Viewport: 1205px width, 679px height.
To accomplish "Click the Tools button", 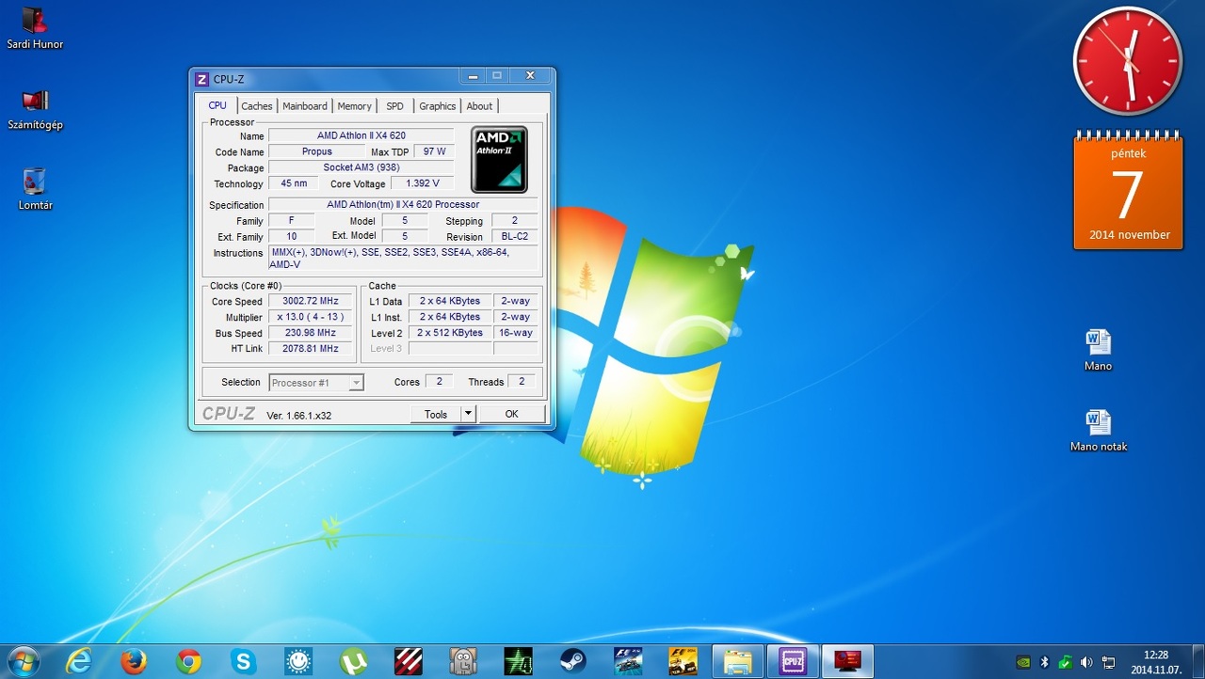I will tap(436, 414).
